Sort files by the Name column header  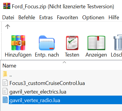[x=9, y=66]
